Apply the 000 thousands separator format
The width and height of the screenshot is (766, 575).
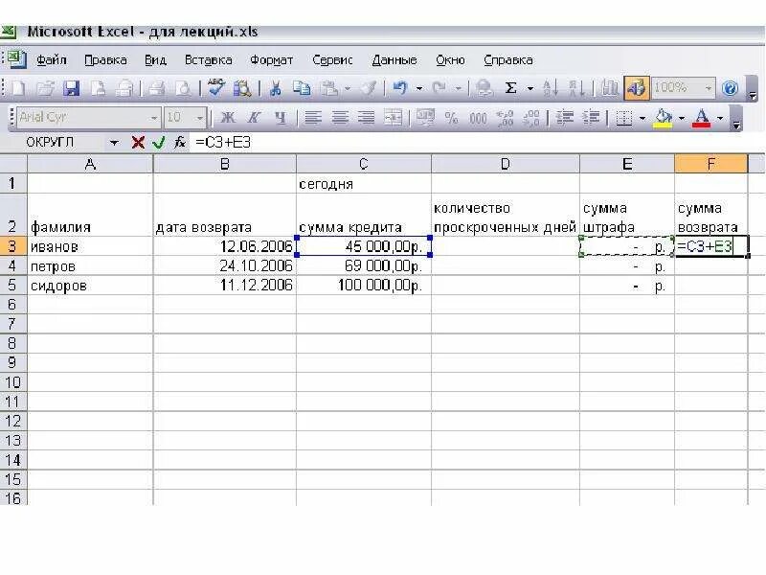click(478, 117)
